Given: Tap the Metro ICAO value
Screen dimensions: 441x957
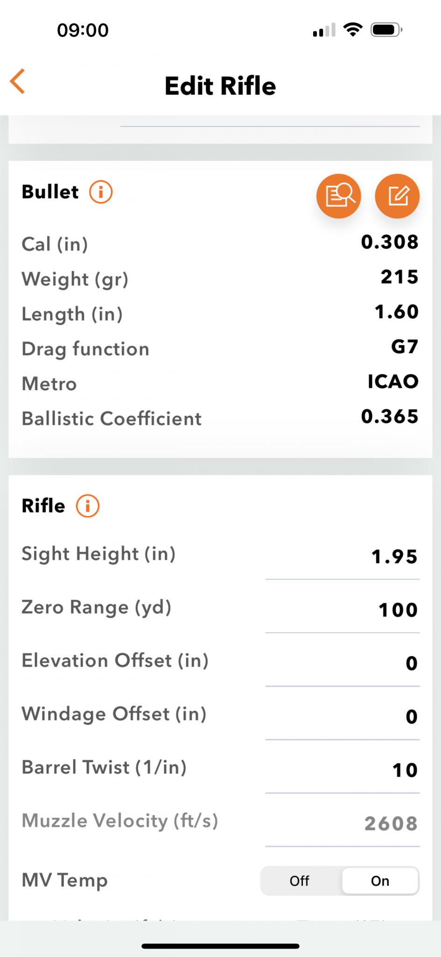Looking at the screenshot, I should pos(393,382).
